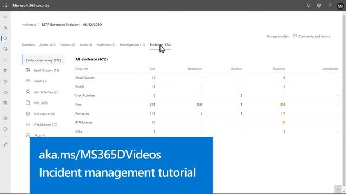
Task: Click the Malicious column header
Action: pyautogui.click(x=236, y=69)
